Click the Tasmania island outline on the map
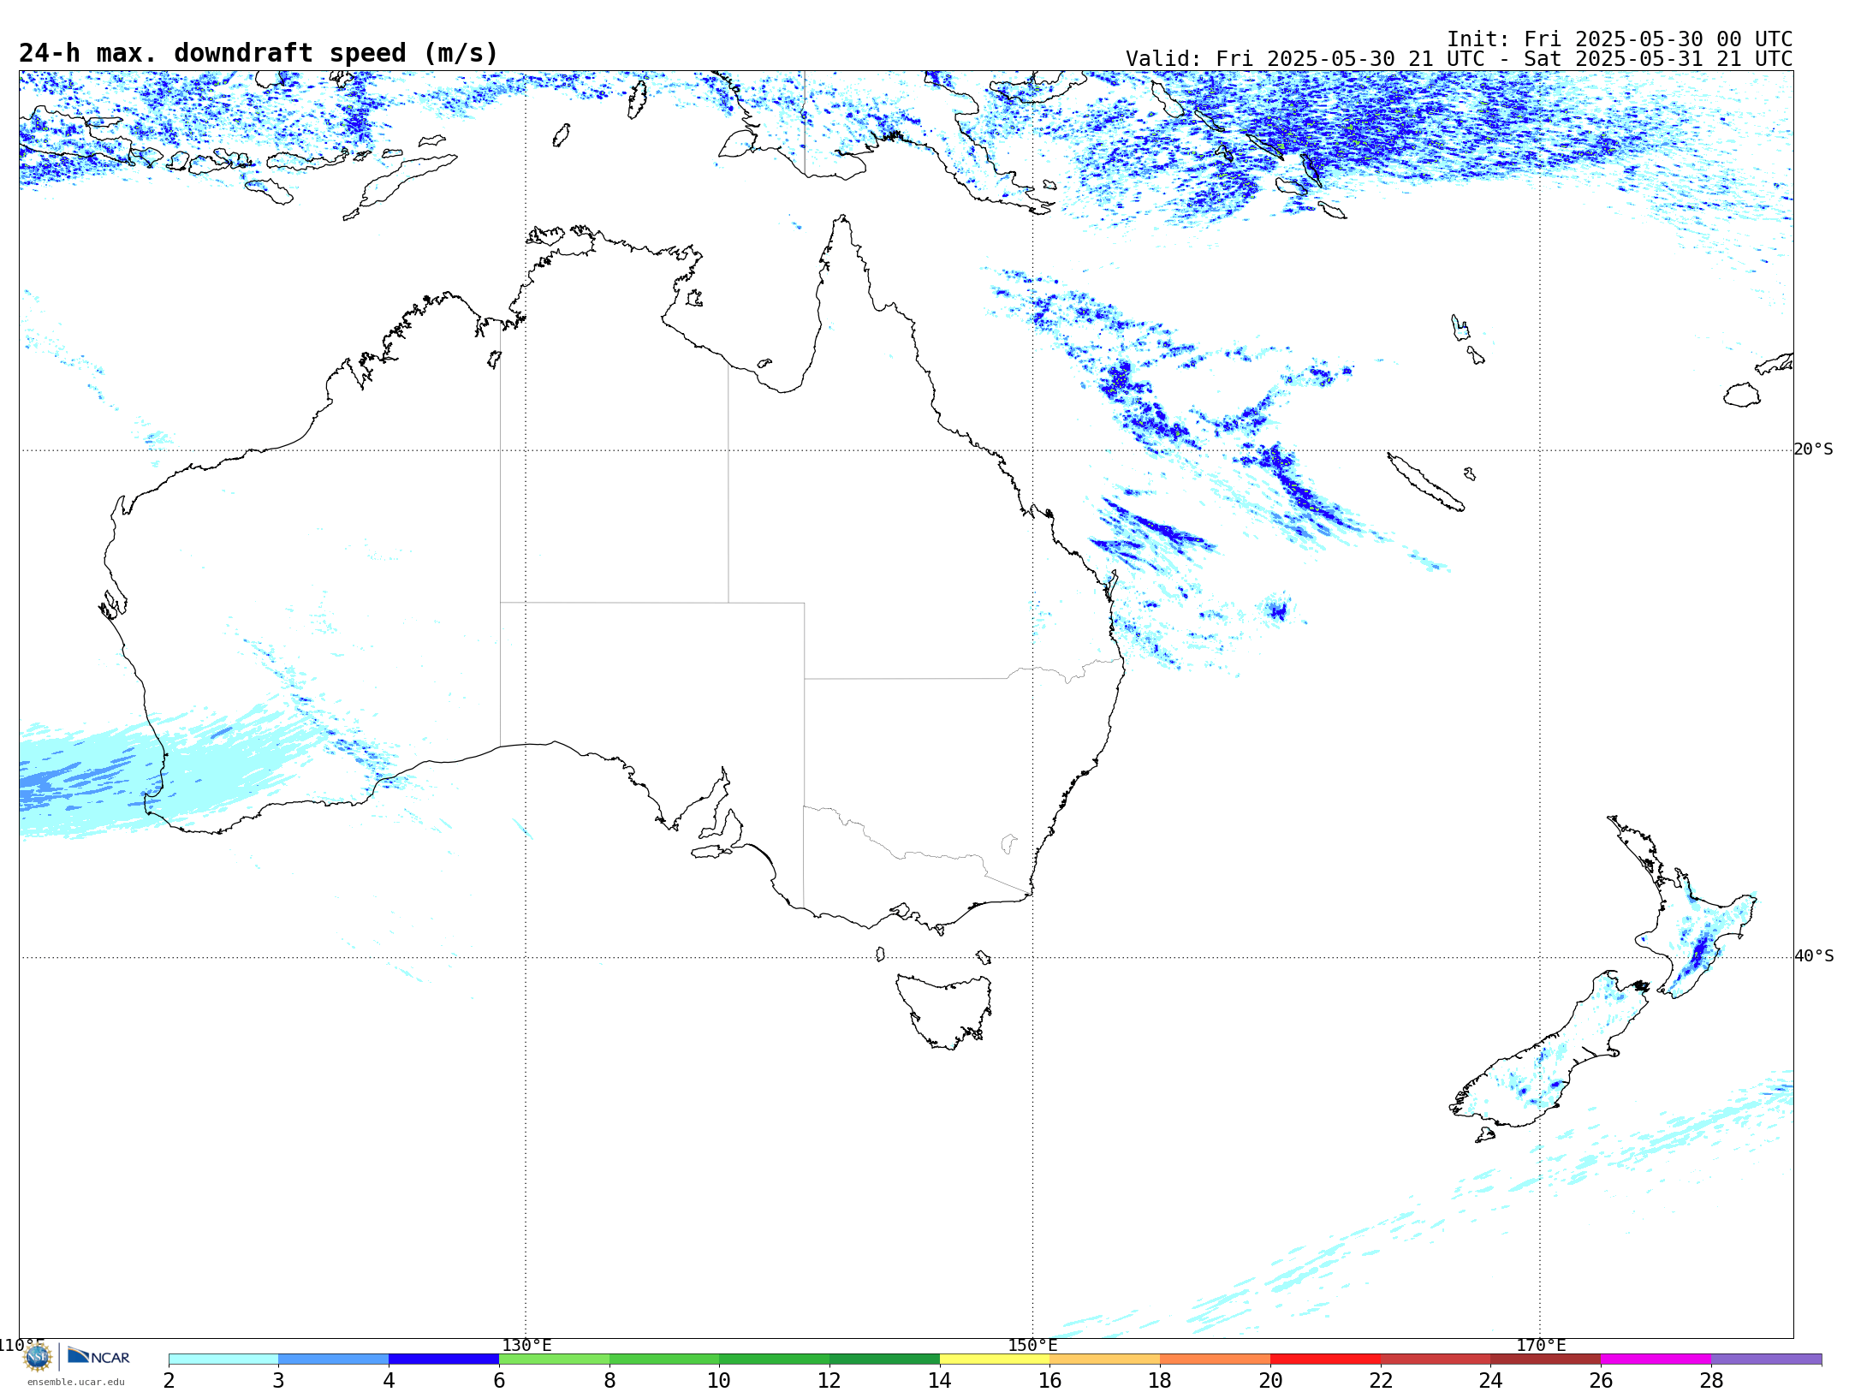The height and width of the screenshot is (1392, 1849). [x=944, y=1010]
